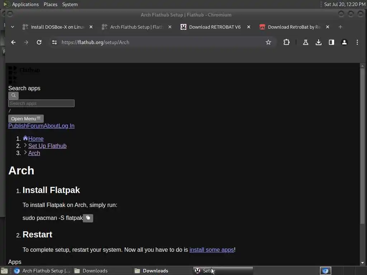
Task: Click the Flathub logo
Action: 24,70
